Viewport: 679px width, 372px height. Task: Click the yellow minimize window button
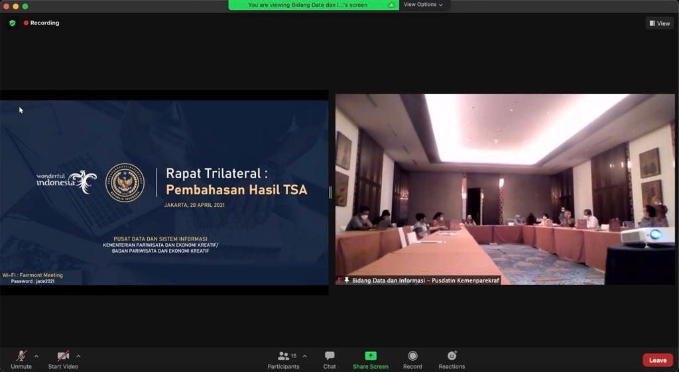pyautogui.click(x=16, y=6)
